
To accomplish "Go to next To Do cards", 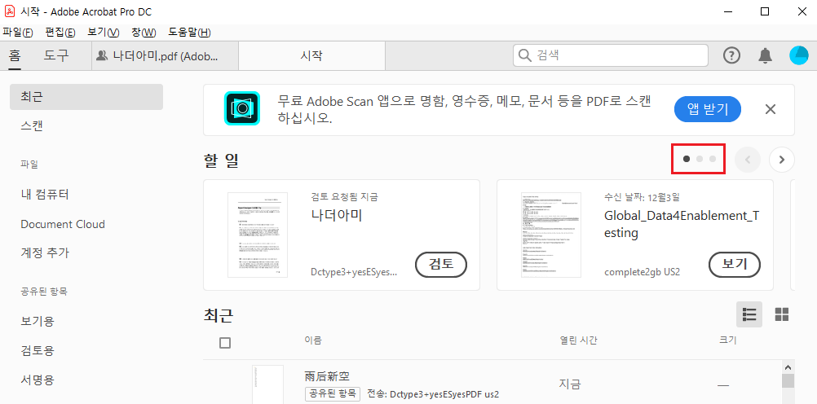I will click(782, 160).
